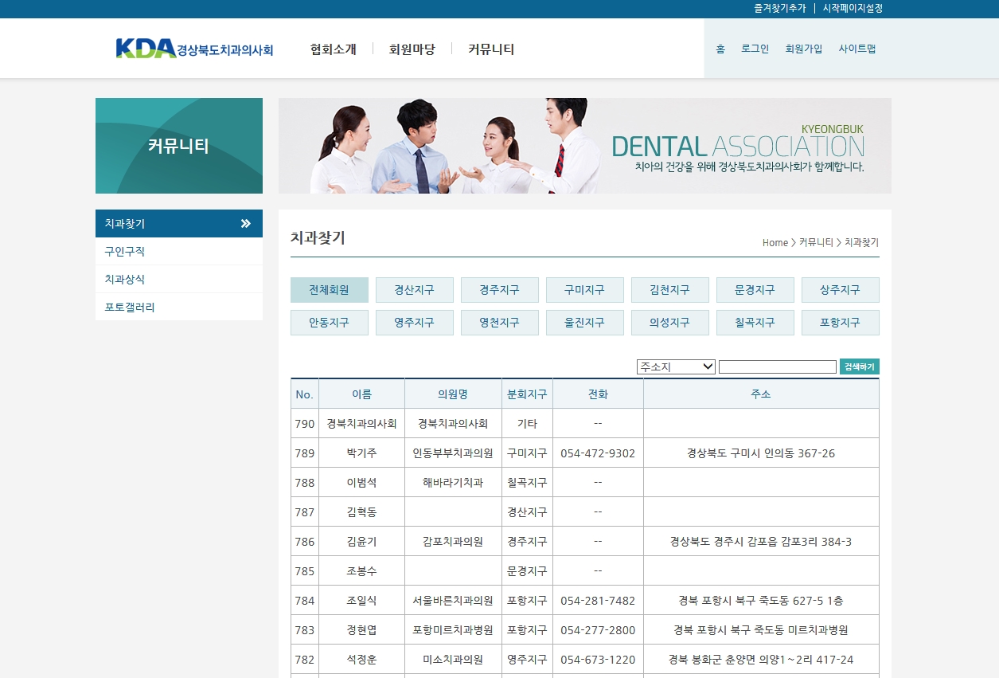Click phone number 054-673-1220
999x678 pixels.
click(598, 660)
